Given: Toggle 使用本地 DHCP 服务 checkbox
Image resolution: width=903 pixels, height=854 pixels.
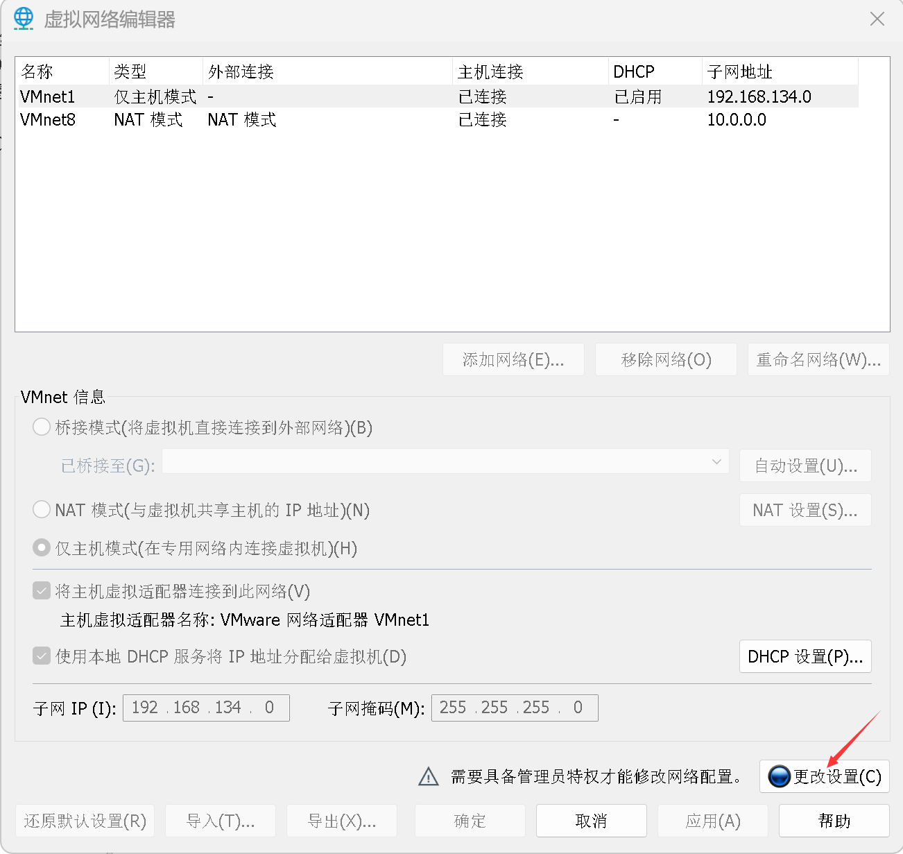Looking at the screenshot, I should 42,656.
